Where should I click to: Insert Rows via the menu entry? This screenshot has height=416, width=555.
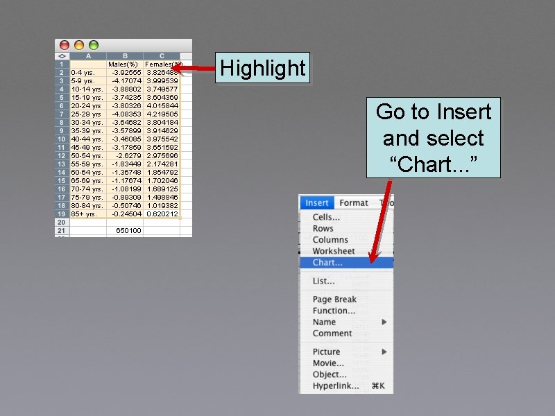(x=323, y=227)
